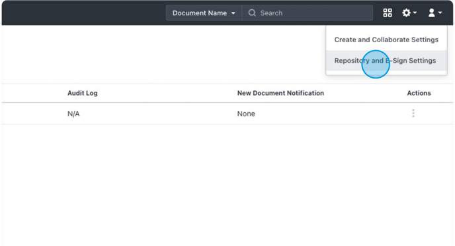Select the N/A audit log cell

point(73,113)
